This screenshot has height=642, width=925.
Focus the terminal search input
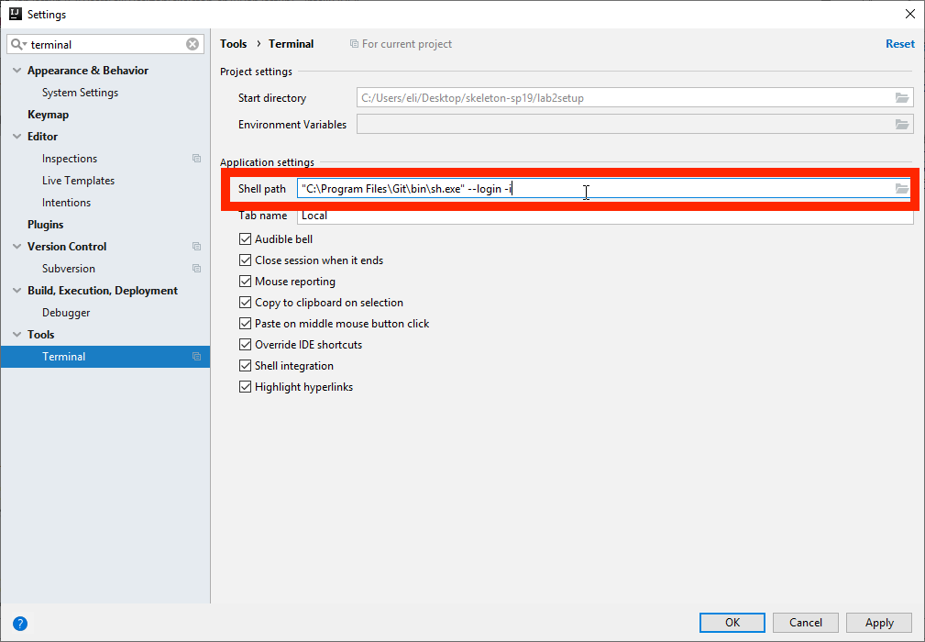click(x=106, y=44)
